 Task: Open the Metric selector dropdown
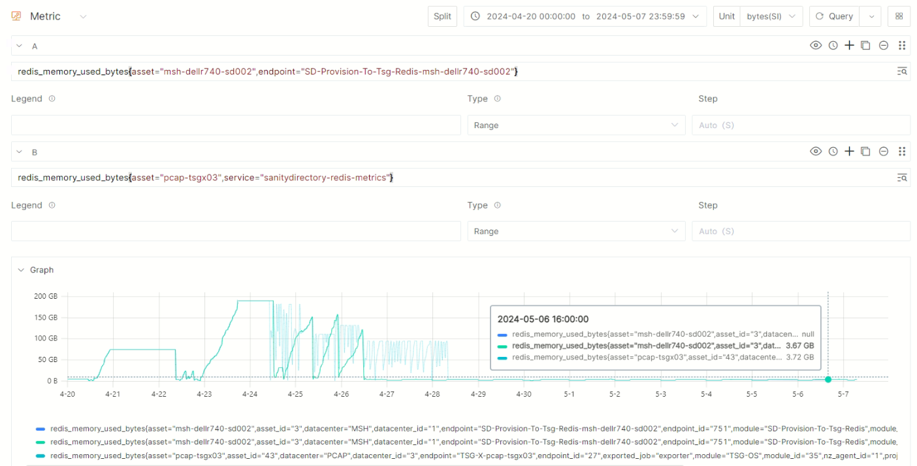[83, 16]
